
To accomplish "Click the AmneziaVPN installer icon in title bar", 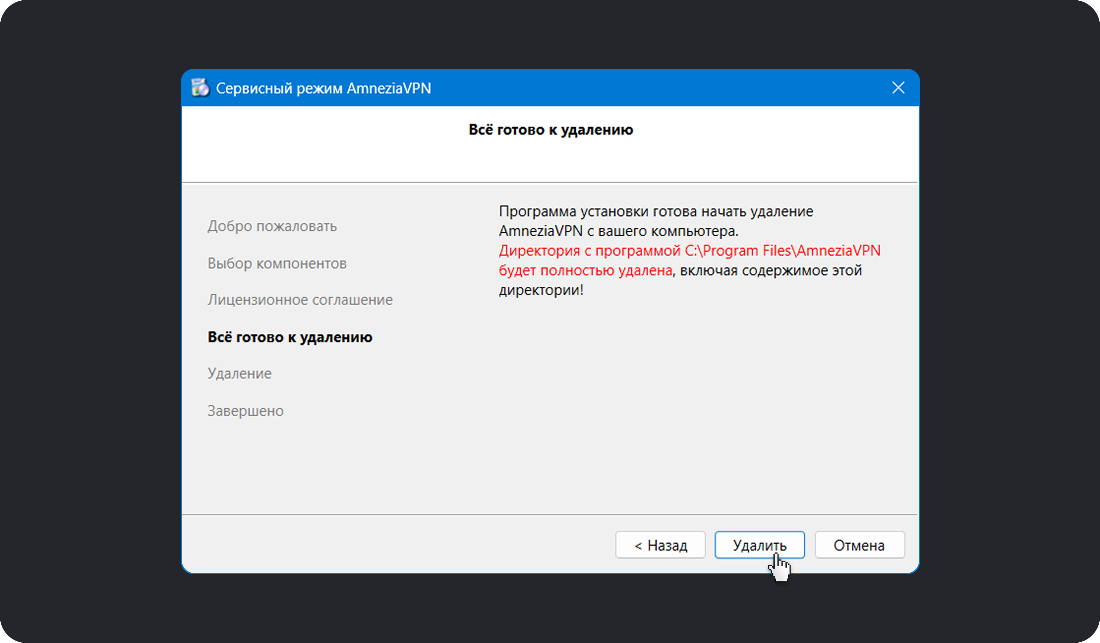I will tap(200, 88).
